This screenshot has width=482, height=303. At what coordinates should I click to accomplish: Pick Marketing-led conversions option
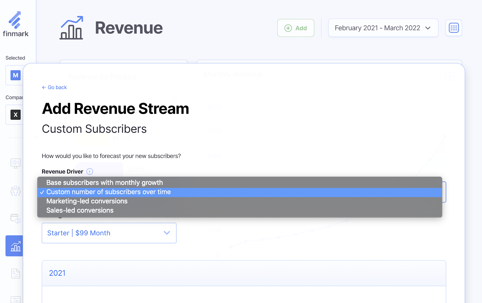point(87,201)
